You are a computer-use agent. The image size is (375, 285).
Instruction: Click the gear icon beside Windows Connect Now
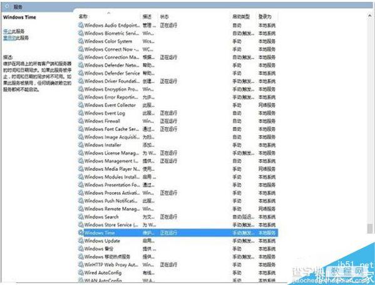pos(81,49)
